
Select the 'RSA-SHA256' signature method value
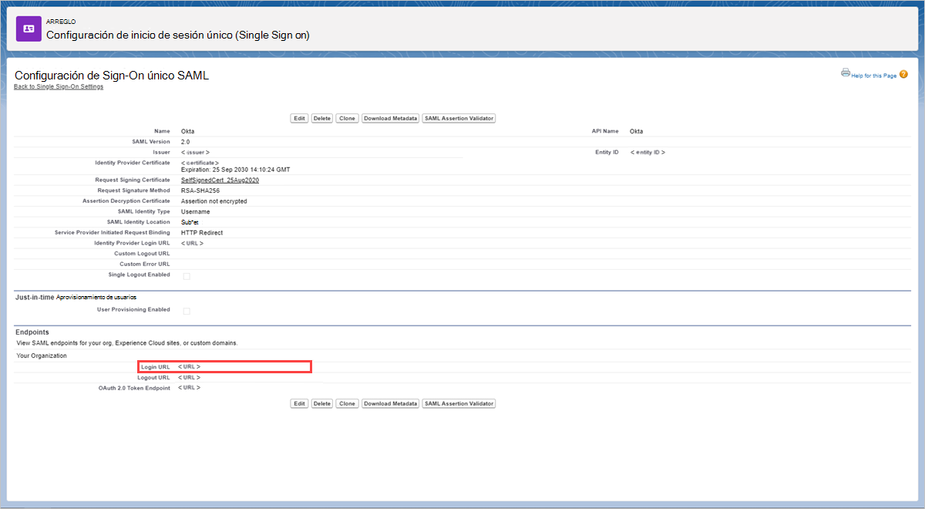point(200,190)
